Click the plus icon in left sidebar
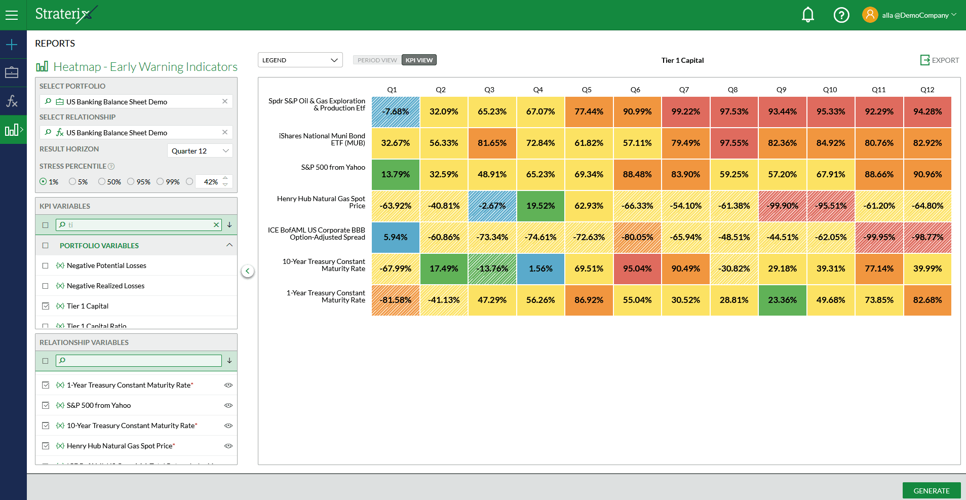 click(12, 45)
